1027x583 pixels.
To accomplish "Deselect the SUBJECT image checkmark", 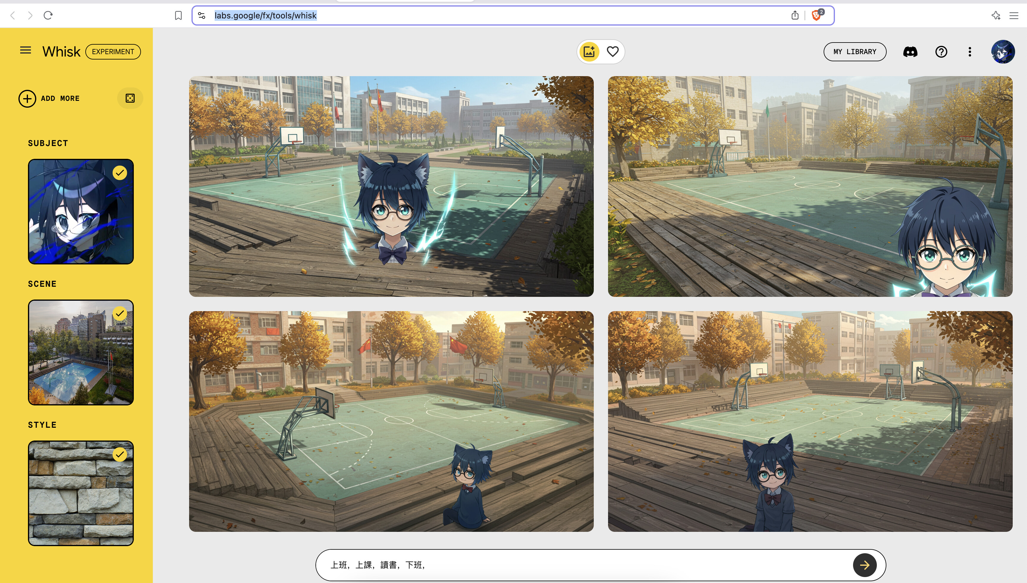I will [120, 173].
